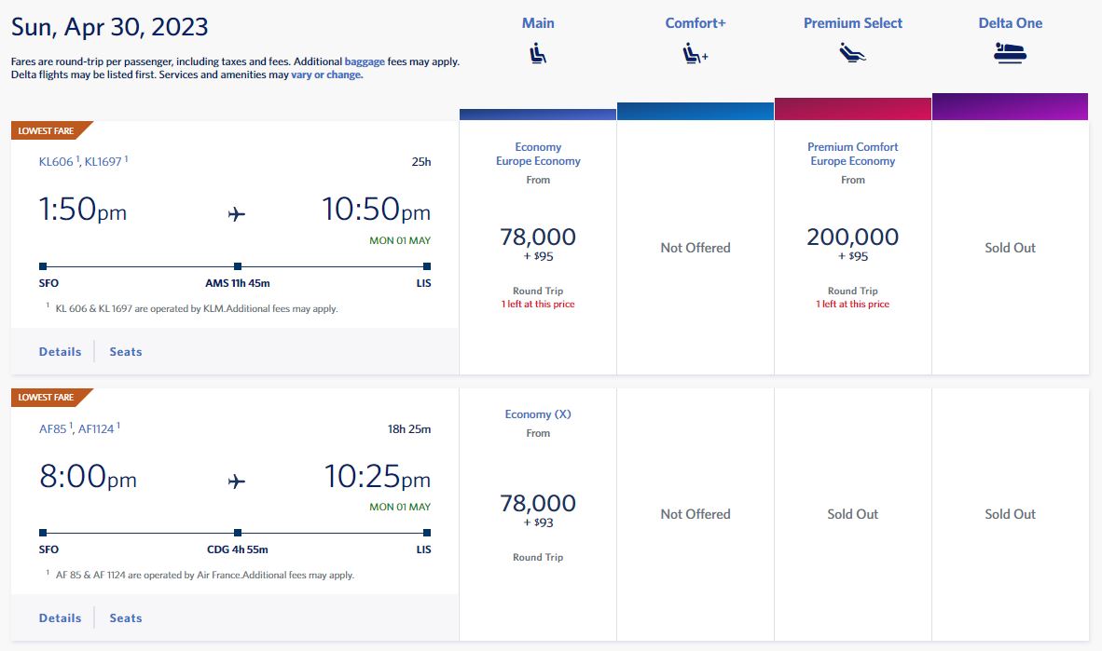Click the LOWEST FARE badge on the KLM flight
The width and height of the screenshot is (1102, 651).
(x=47, y=130)
